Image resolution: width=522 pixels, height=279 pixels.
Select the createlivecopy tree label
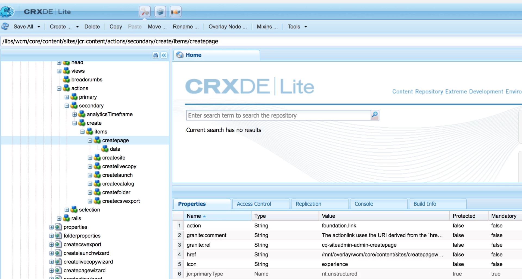(x=119, y=166)
